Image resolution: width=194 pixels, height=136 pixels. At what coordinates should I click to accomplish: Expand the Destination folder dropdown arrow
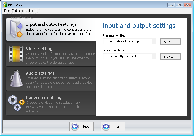(x=154, y=56)
